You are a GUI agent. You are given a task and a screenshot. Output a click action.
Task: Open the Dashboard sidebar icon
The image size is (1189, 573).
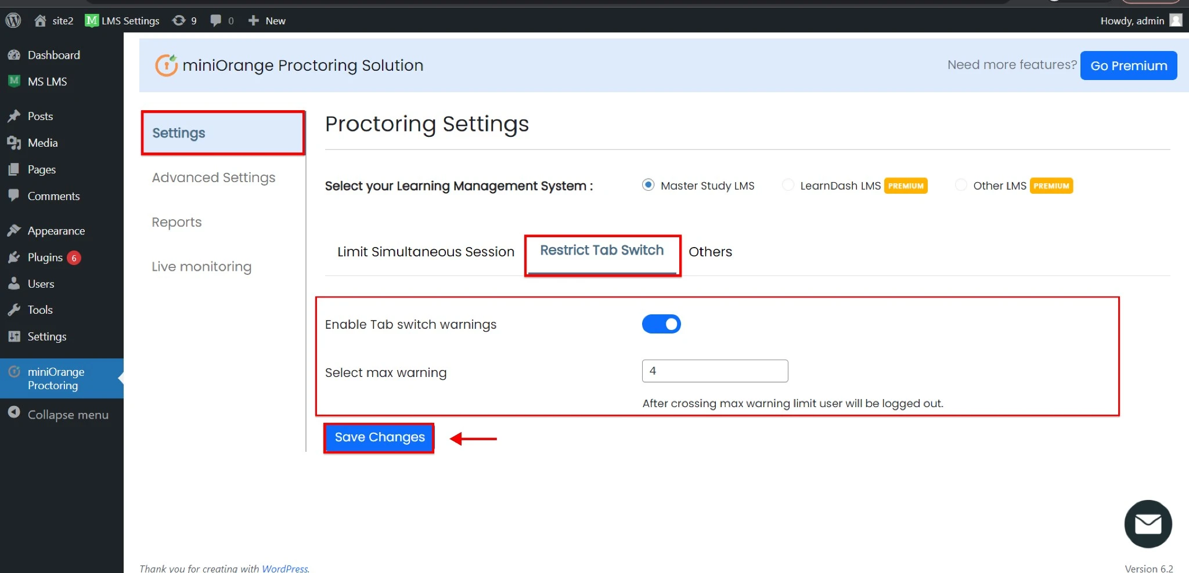[14, 55]
